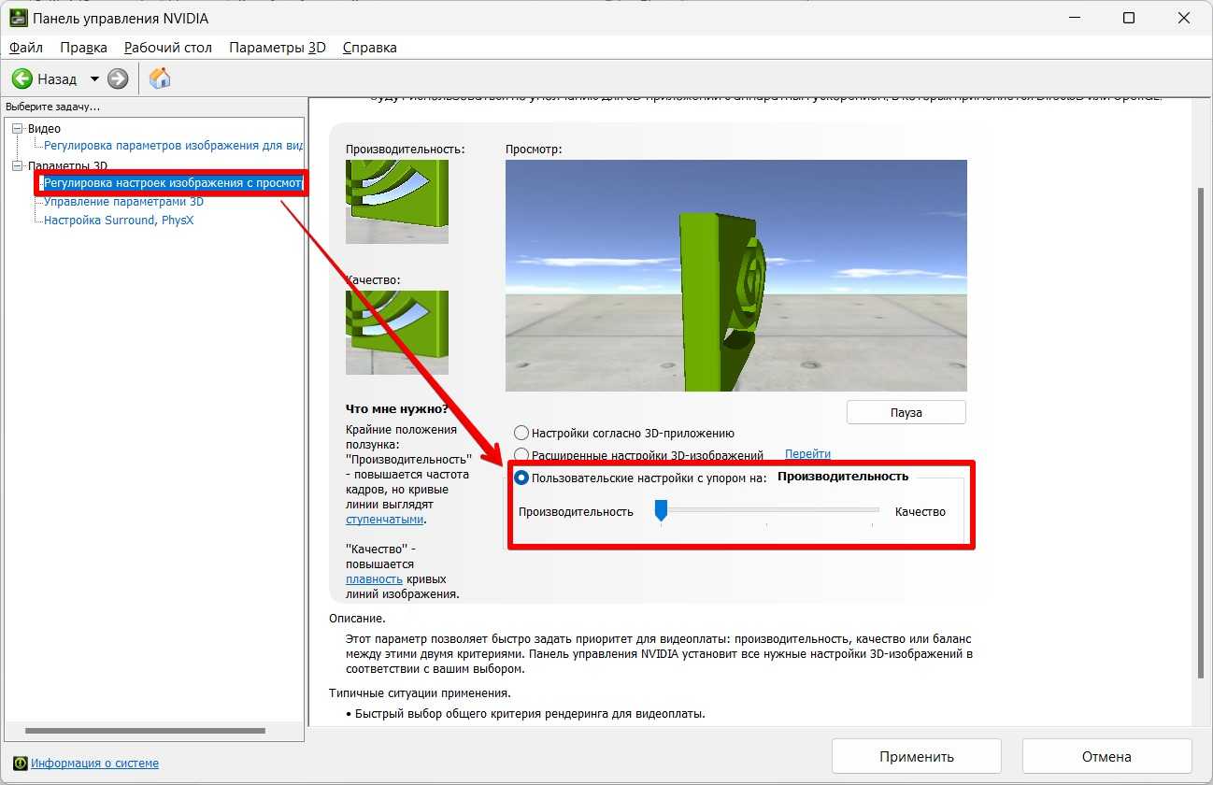Open the ступенчатыми help link
The height and width of the screenshot is (785, 1213).
coord(384,520)
